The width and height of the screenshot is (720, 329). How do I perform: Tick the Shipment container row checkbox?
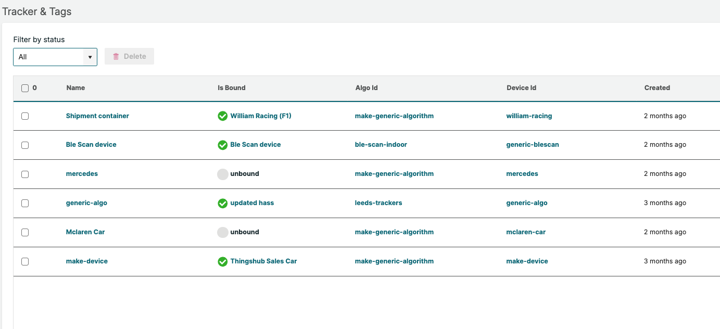click(x=25, y=116)
